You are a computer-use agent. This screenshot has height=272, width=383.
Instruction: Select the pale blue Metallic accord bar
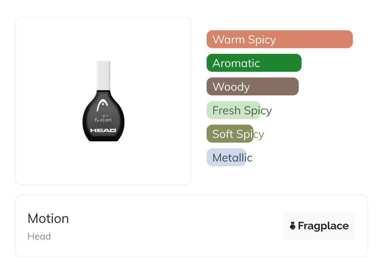coord(226,157)
